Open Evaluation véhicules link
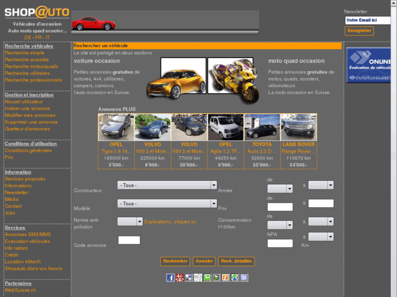 27,241
